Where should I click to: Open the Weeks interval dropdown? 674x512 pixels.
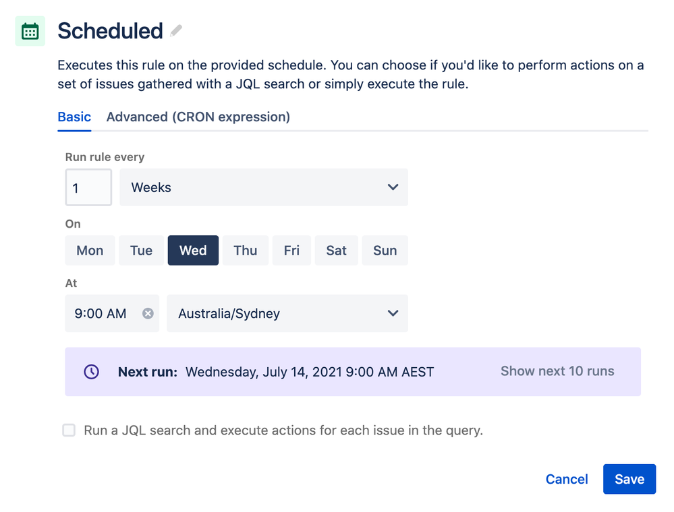264,187
